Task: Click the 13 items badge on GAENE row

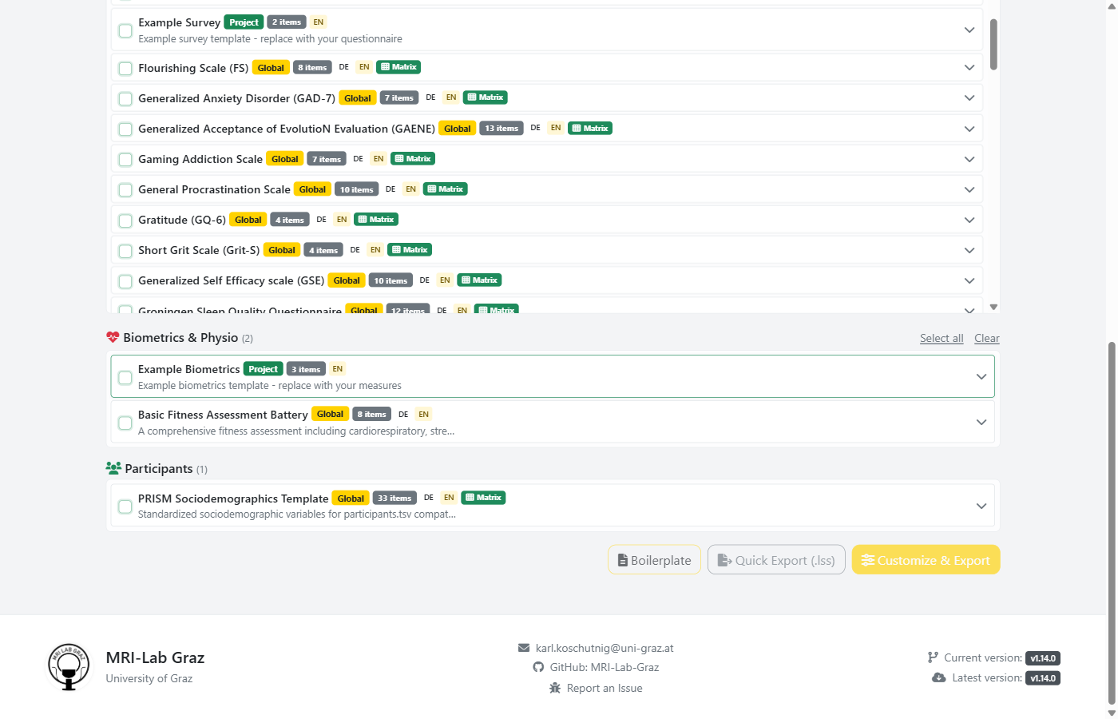Action: [502, 128]
